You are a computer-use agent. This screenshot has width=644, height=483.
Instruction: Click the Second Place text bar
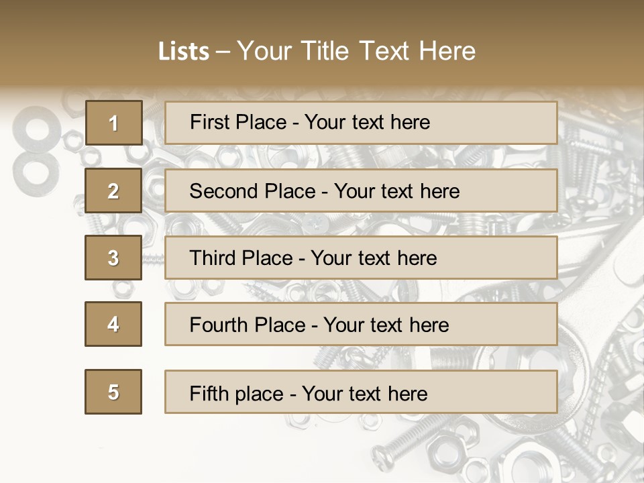(361, 191)
